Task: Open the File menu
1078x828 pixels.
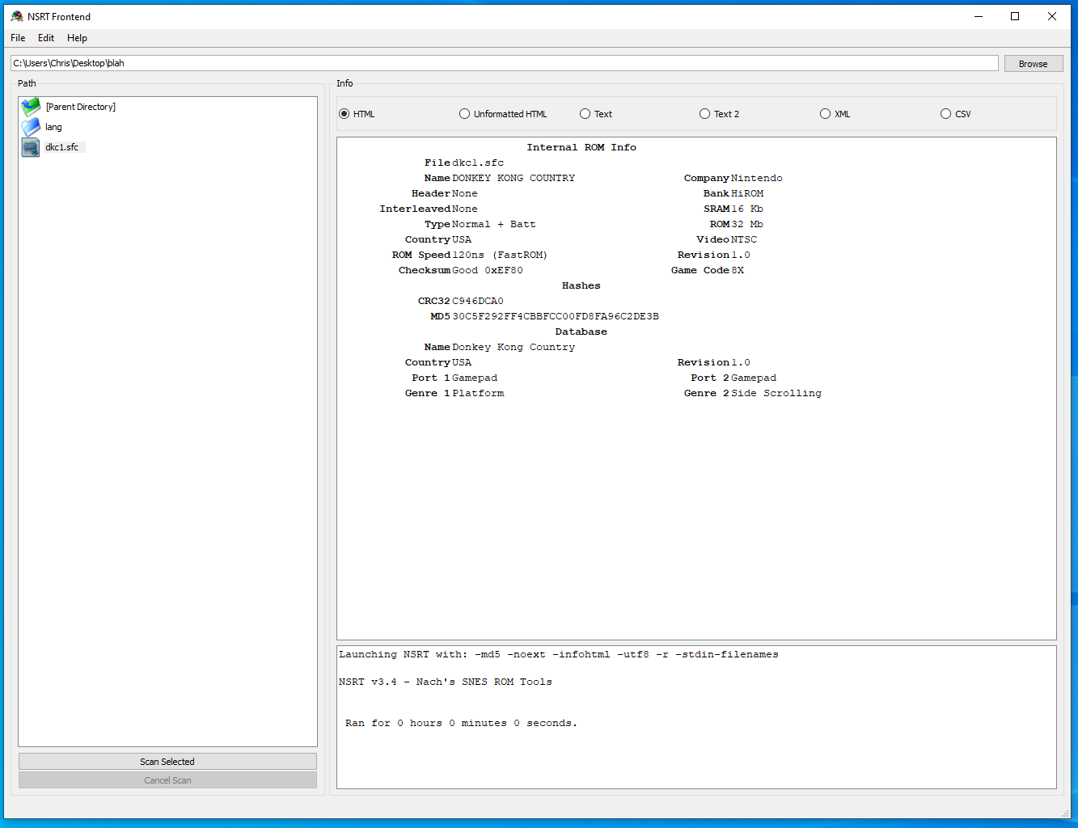Action: (x=18, y=38)
